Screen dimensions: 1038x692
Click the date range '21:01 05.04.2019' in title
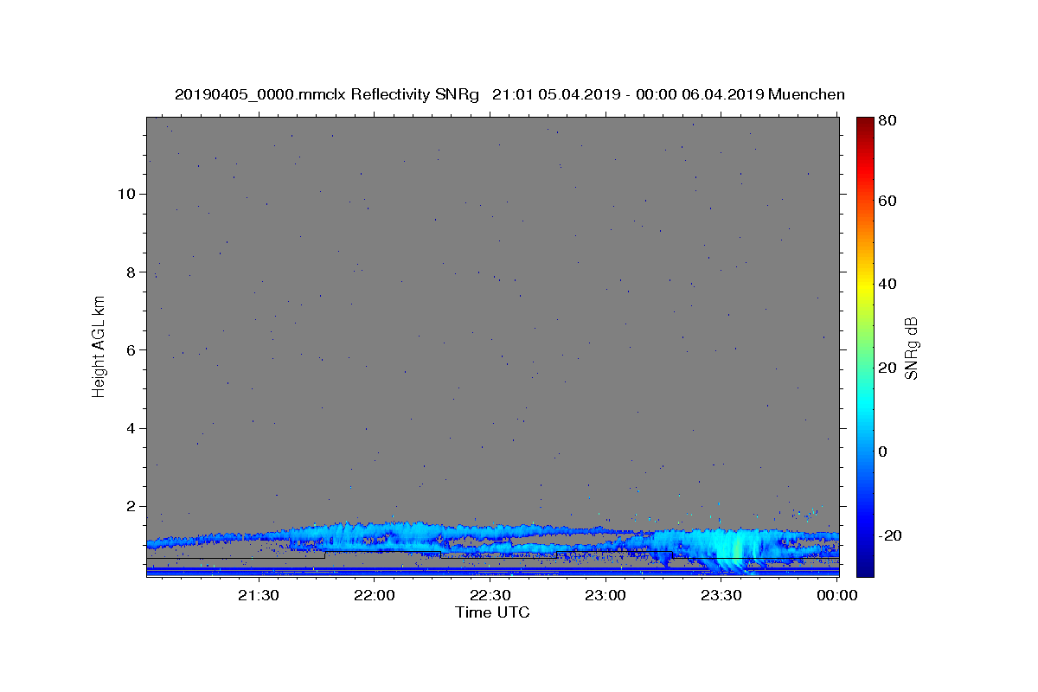(x=555, y=95)
